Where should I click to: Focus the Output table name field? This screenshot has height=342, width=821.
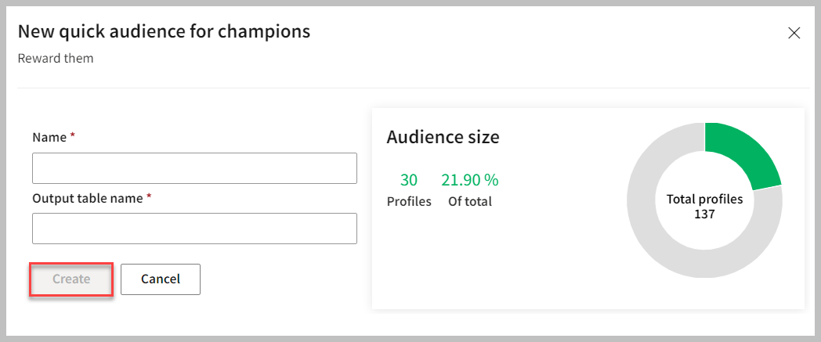pyautogui.click(x=194, y=229)
